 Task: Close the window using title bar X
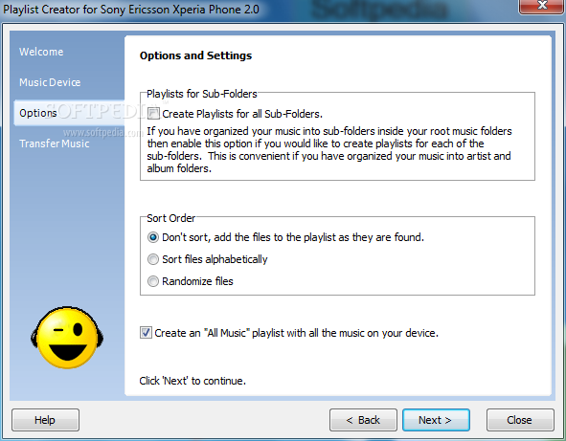pos(541,6)
